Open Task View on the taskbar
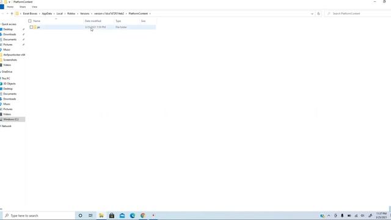This screenshot has width=391, height=220. point(90,216)
